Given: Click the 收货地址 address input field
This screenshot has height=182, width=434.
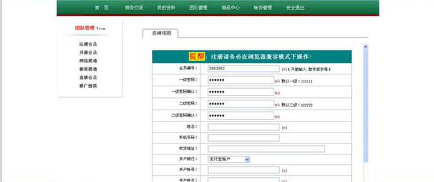Looking at the screenshot, I should coord(266,149).
